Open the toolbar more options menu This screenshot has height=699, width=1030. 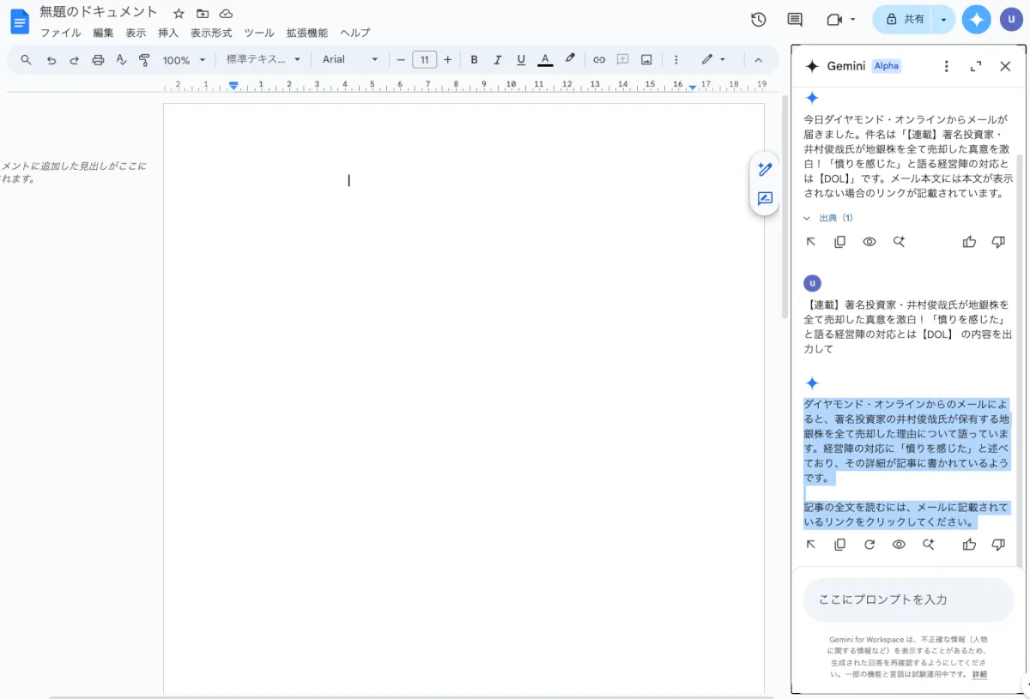tap(676, 60)
